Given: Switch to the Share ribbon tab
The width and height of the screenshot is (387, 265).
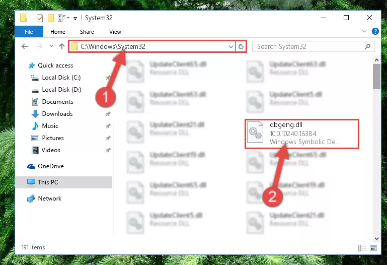Looking at the screenshot, I should [87, 32].
